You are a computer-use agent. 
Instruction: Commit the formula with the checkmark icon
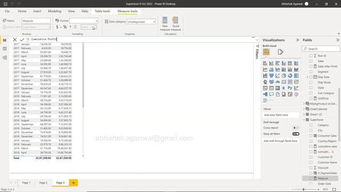[x=22, y=39]
